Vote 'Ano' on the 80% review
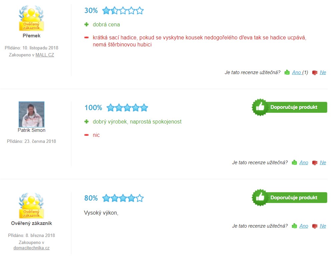The width and height of the screenshot is (333, 256). coord(304,226)
